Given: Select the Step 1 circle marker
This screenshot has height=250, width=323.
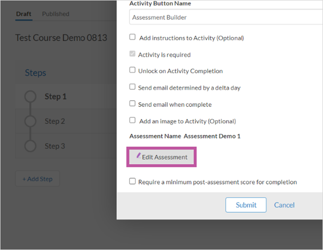Looking at the screenshot, I should point(30,97).
